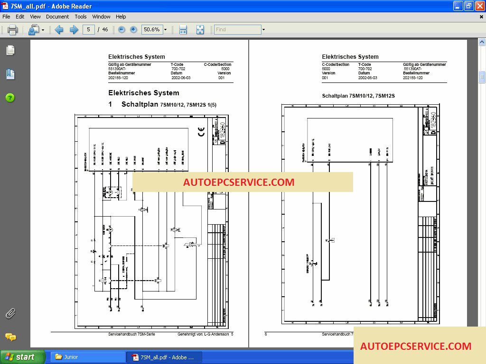The width and height of the screenshot is (486, 364).
Task: Click the Next Page blue arrow
Action: pos(73,29)
